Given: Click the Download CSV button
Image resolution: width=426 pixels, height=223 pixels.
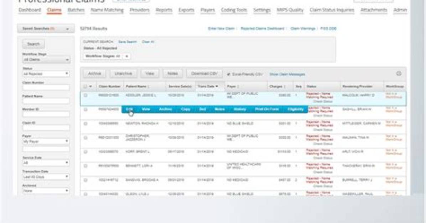Looking at the screenshot, I should (204, 74).
